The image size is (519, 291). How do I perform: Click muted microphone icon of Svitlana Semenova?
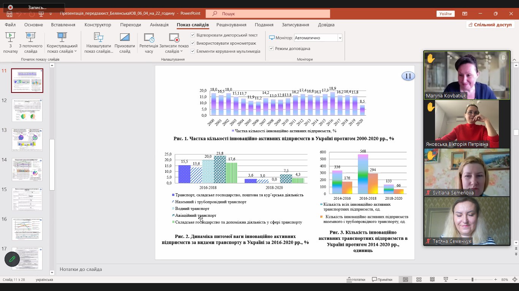(x=428, y=193)
